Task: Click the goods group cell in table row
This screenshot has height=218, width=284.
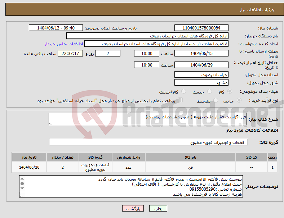Action: [x=96, y=167]
